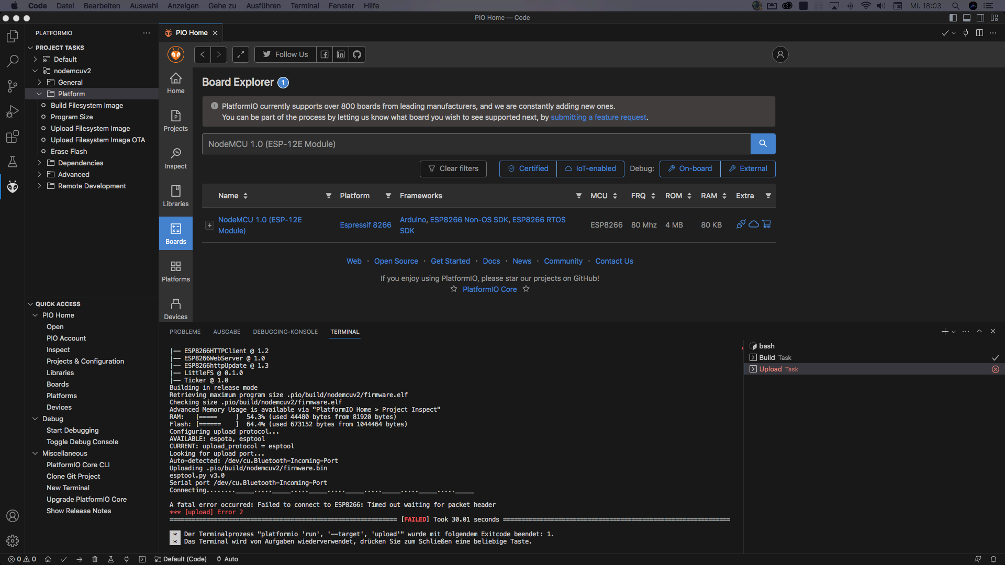Click the board search magnifier button
The height and width of the screenshot is (565, 1005).
763,143
